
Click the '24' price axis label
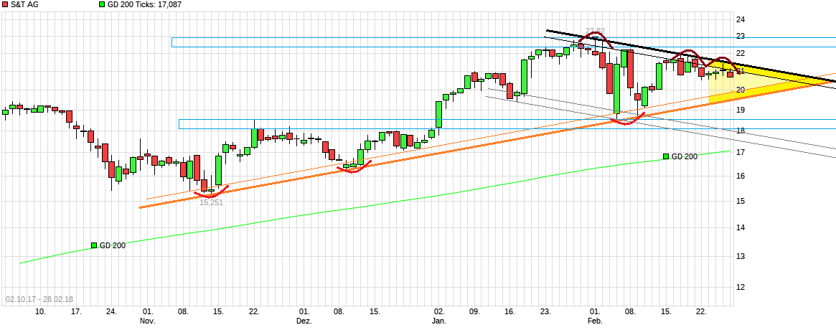coord(741,19)
